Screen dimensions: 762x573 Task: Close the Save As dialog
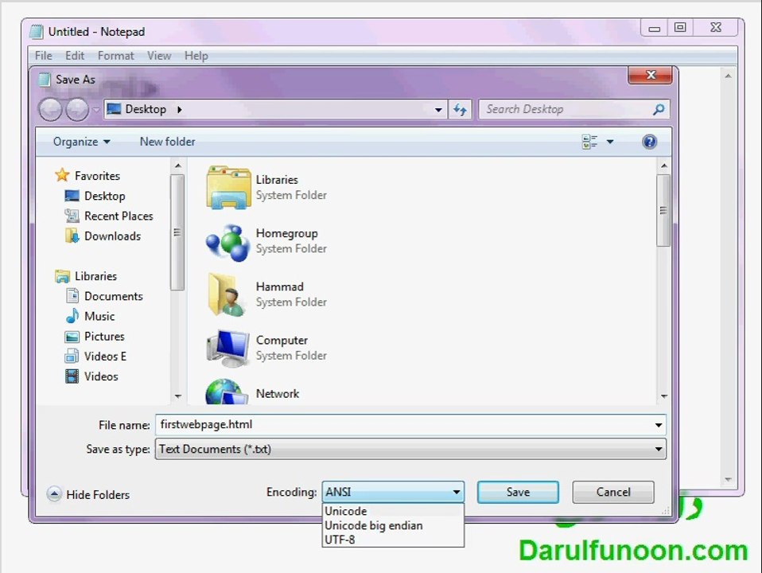click(x=650, y=75)
